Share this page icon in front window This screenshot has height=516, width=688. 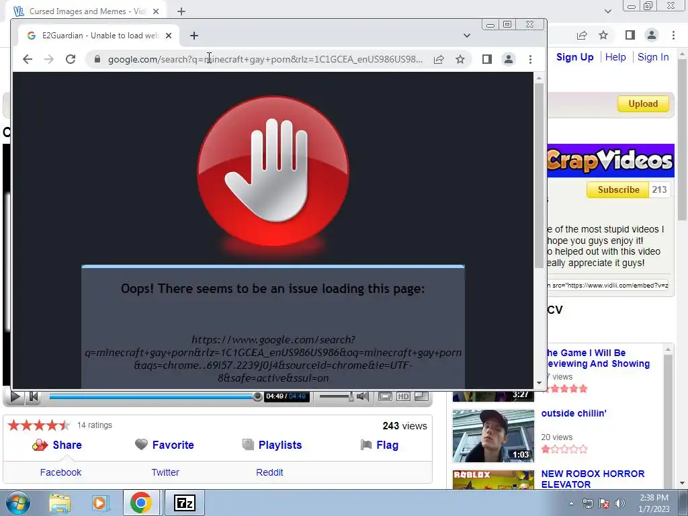[x=439, y=59]
